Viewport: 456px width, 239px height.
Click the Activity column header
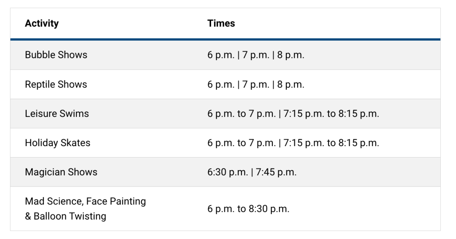coord(42,23)
